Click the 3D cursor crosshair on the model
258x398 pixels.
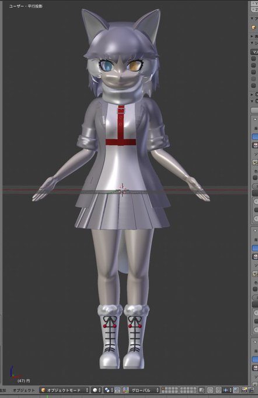coord(123,190)
